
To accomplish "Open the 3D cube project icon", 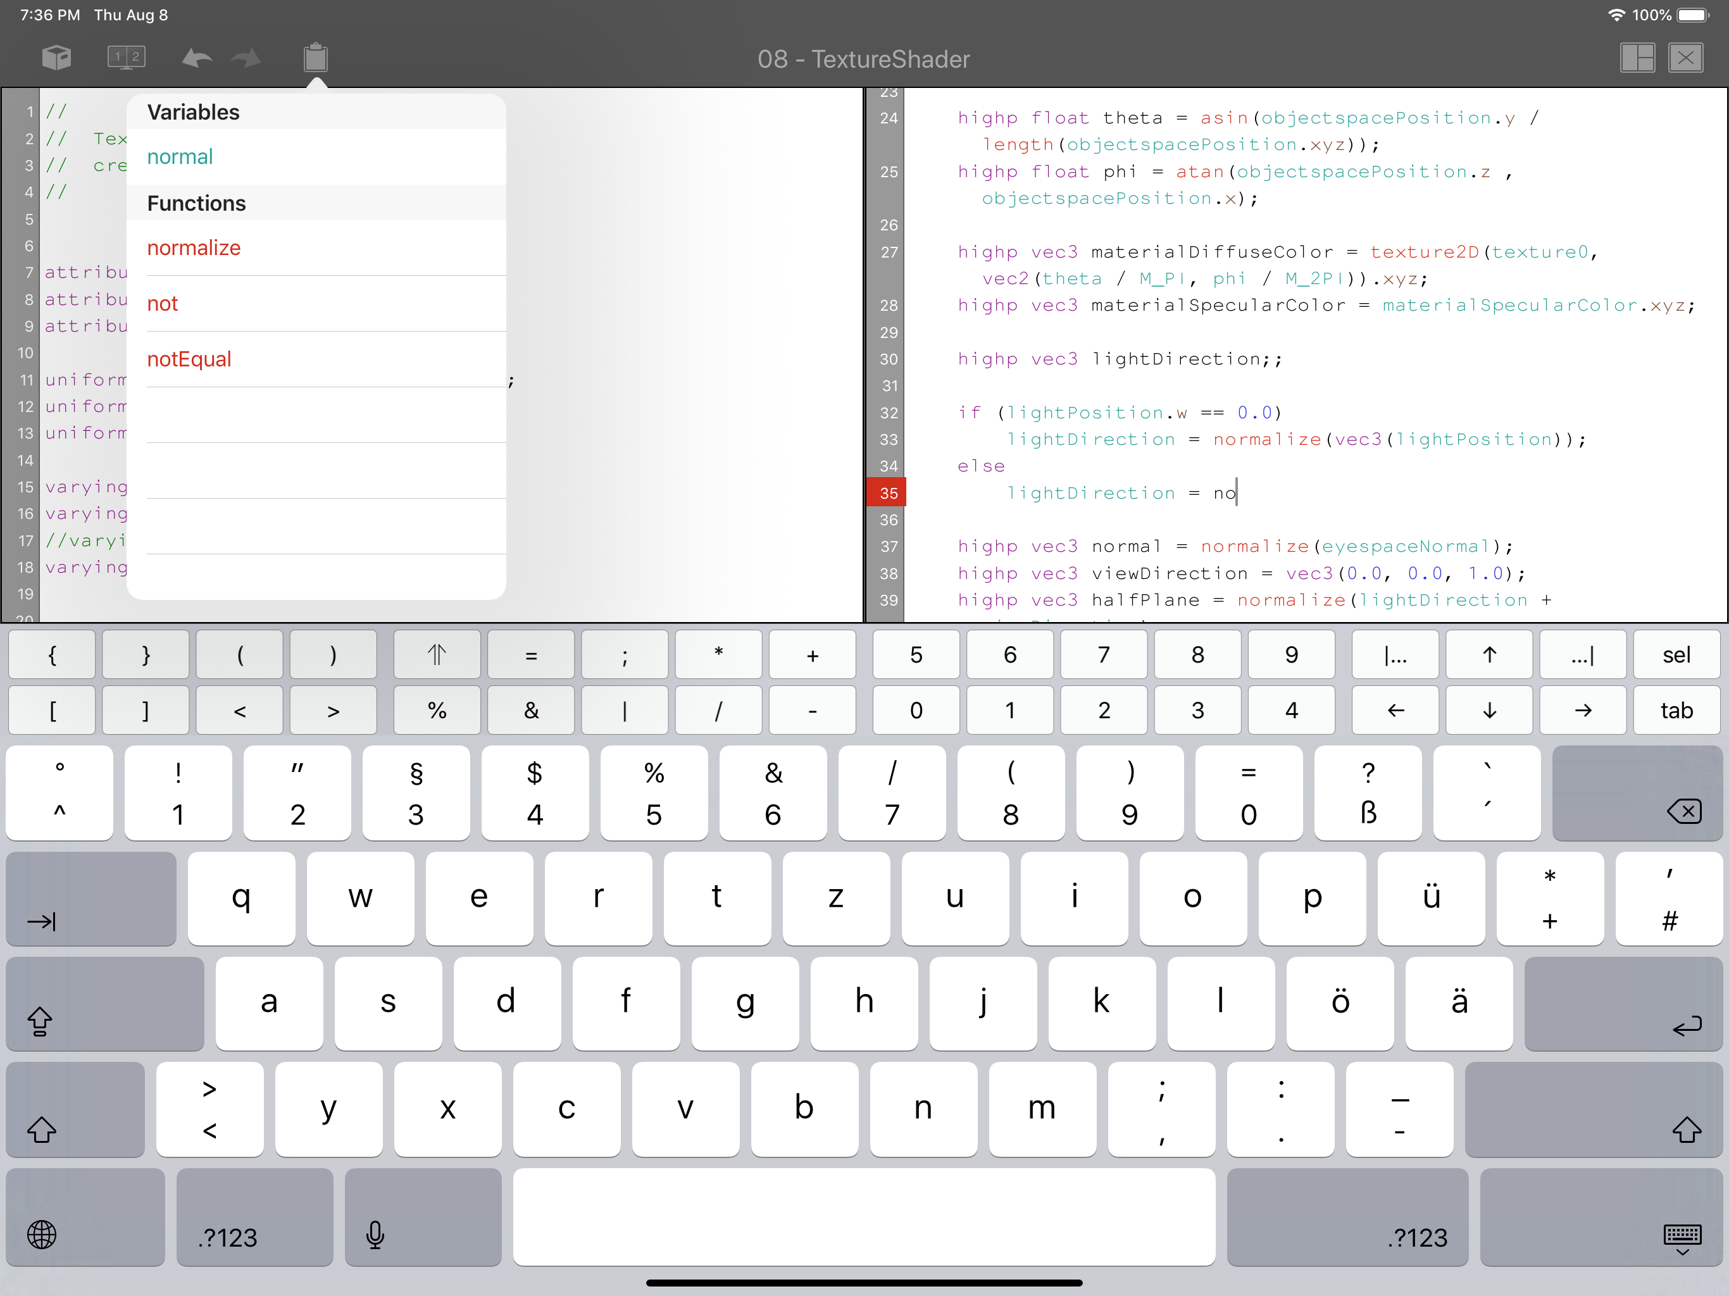I will 56,58.
